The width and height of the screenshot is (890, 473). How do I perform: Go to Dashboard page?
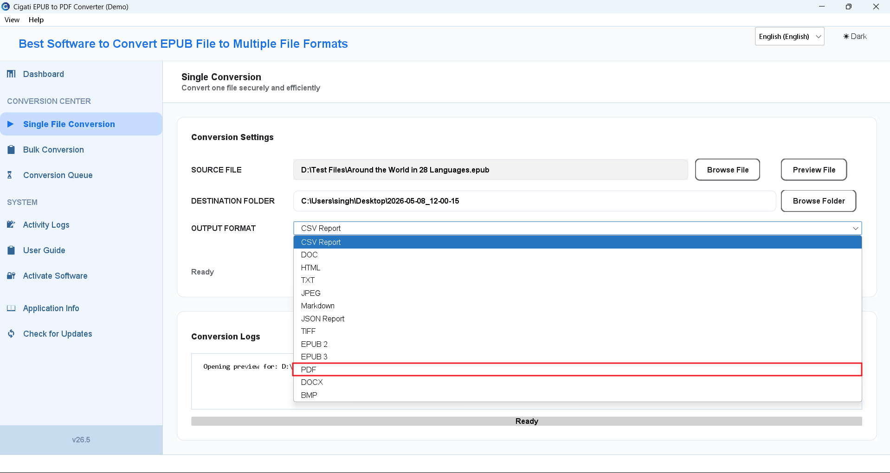(44, 74)
